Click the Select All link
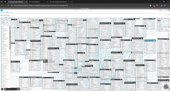Screen dimensions: 170x91 [5, 25]
